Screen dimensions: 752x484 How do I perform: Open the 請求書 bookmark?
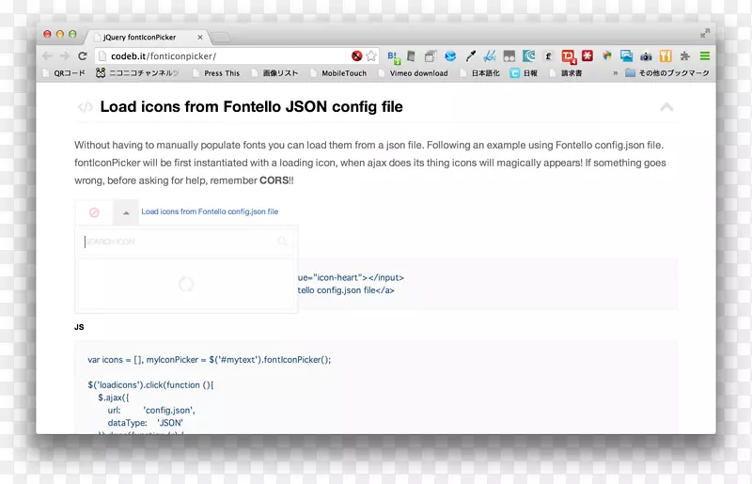pyautogui.click(x=566, y=73)
